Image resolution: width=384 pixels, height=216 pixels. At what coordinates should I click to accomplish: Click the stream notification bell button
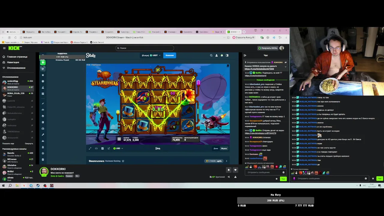tap(229, 170)
